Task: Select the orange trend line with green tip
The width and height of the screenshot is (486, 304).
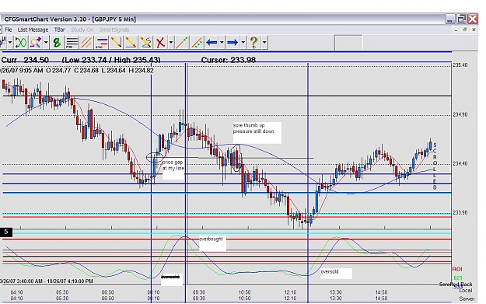Action: tap(182, 42)
